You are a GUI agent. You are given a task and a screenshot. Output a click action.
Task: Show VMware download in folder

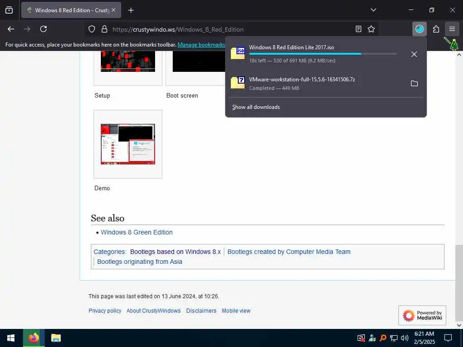414,84
